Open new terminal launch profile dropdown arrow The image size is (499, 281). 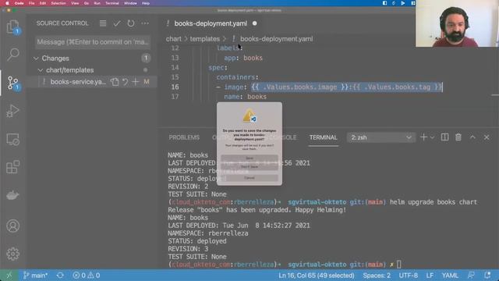pos(432,137)
